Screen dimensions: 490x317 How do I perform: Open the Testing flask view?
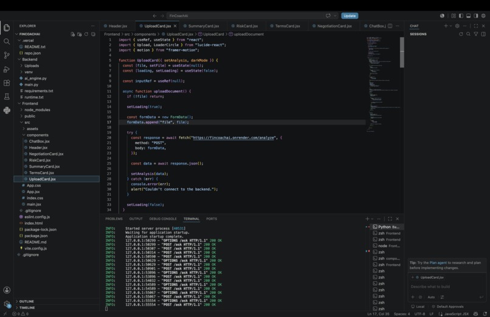pos(7,97)
